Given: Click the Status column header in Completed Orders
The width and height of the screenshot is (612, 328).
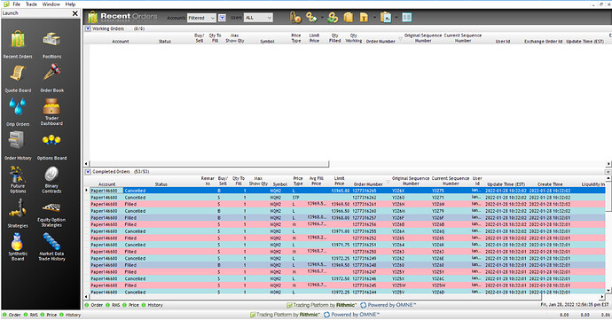Looking at the screenshot, I should (161, 184).
